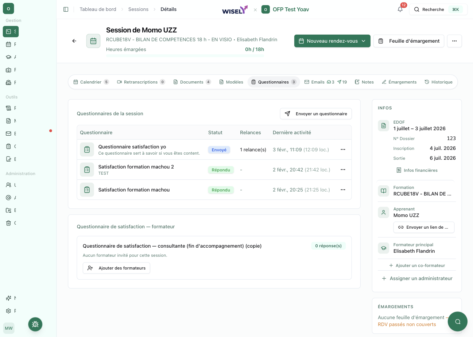
Task: Click the graduation cap sidebar icon
Action: 9,57
